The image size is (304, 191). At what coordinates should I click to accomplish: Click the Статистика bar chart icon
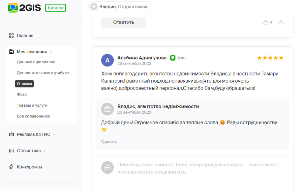click(x=12, y=150)
